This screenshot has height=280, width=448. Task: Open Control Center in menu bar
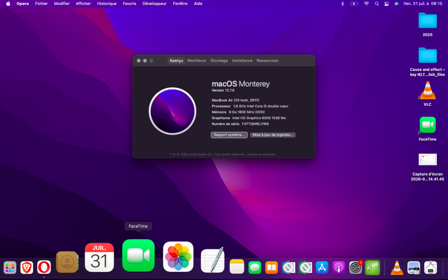pyautogui.click(x=386, y=4)
